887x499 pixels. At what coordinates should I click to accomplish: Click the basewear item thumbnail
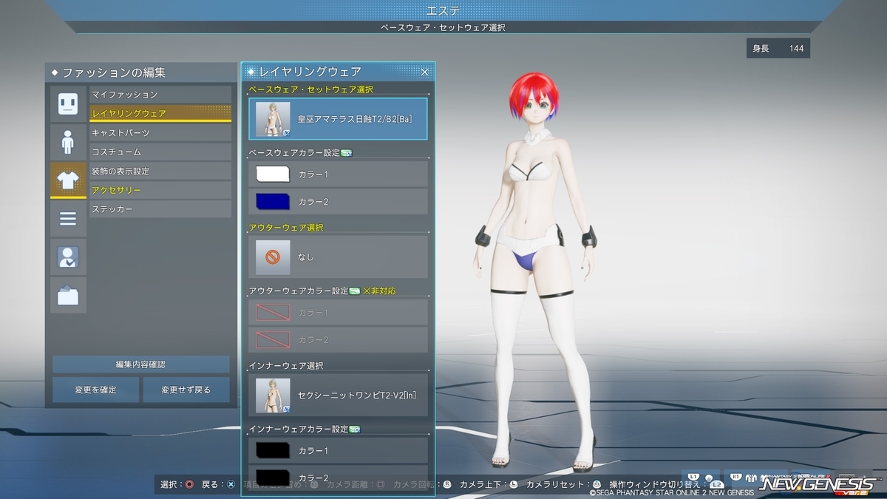(273, 119)
